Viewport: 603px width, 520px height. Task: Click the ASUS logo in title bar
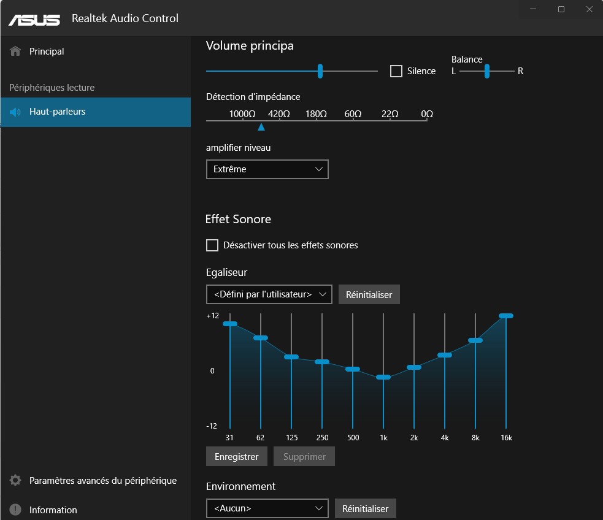[34, 18]
